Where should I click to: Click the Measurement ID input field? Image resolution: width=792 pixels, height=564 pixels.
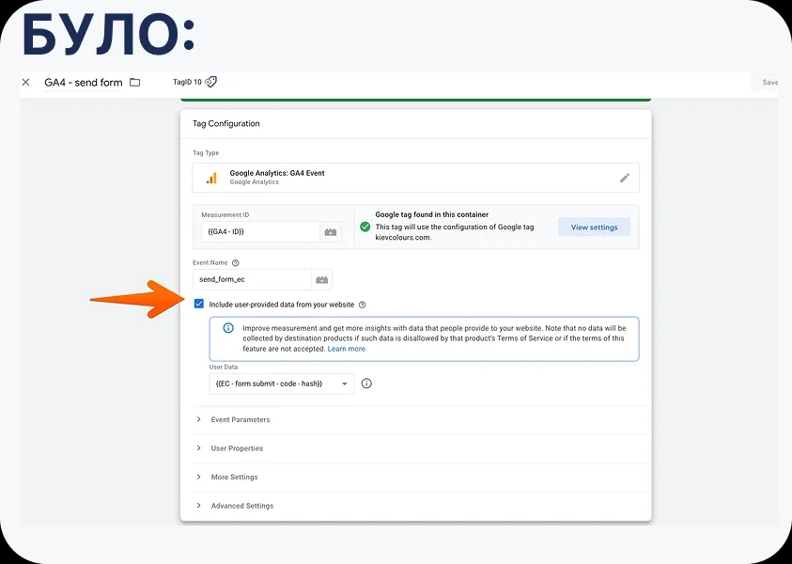[x=260, y=232]
